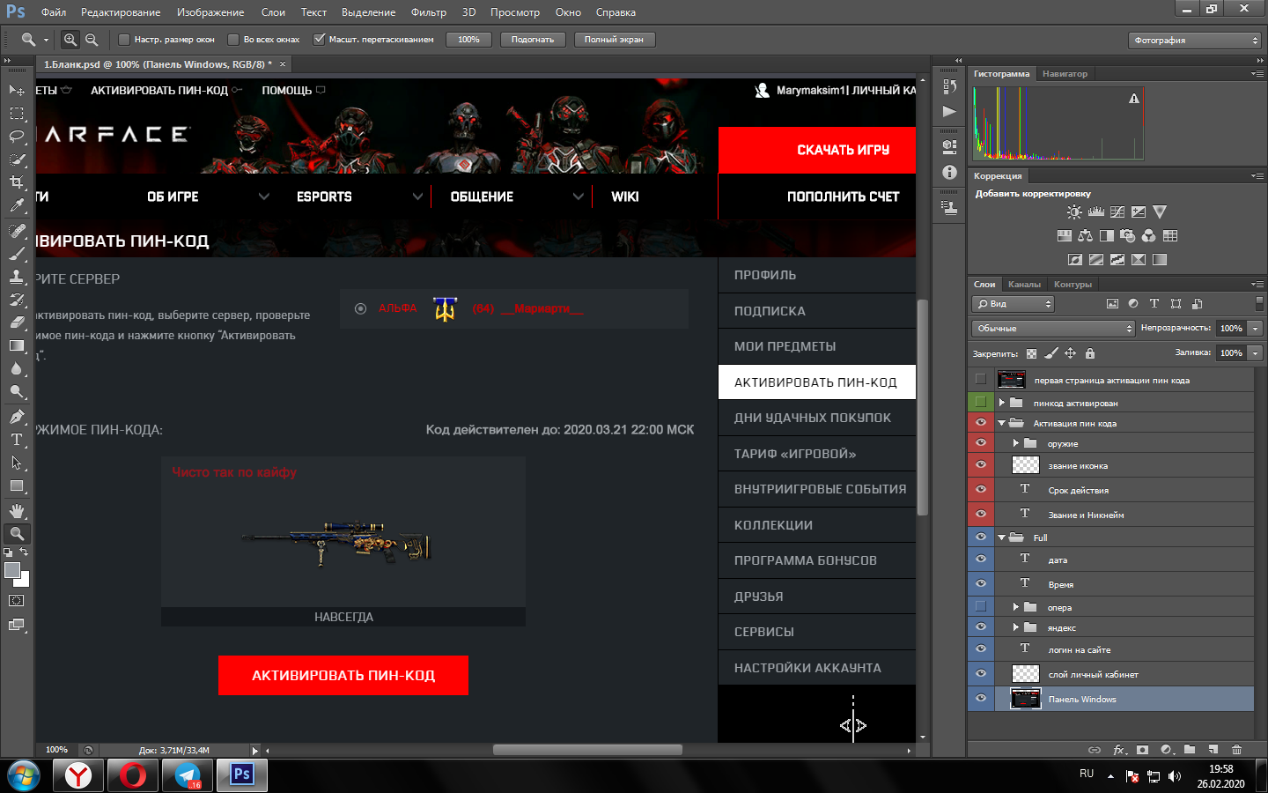Image resolution: width=1268 pixels, height=793 pixels.
Task: Select the Blur tool
Action: [x=17, y=368]
